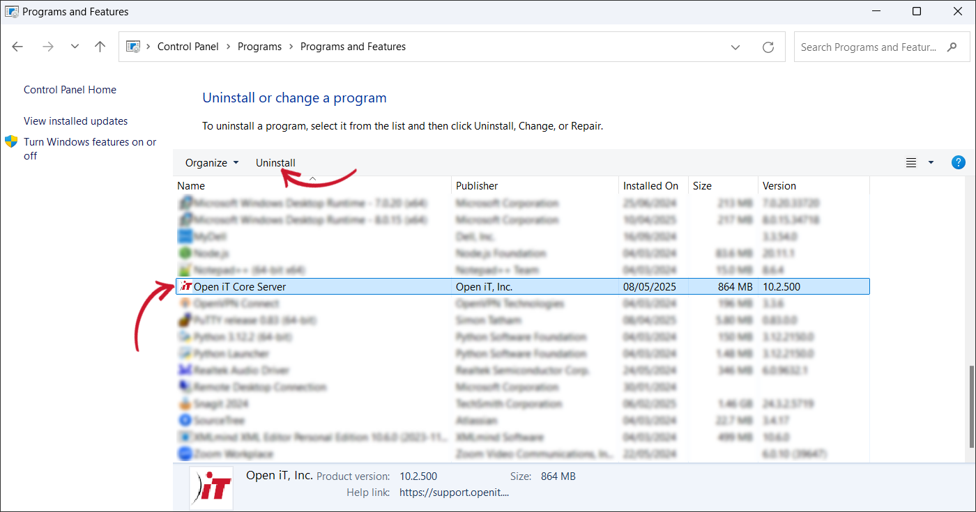Click the Open iT Core Server program icon

pyautogui.click(x=184, y=286)
